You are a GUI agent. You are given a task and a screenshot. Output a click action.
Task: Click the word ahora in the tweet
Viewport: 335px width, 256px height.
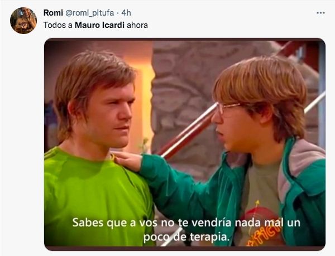pyautogui.click(x=137, y=25)
